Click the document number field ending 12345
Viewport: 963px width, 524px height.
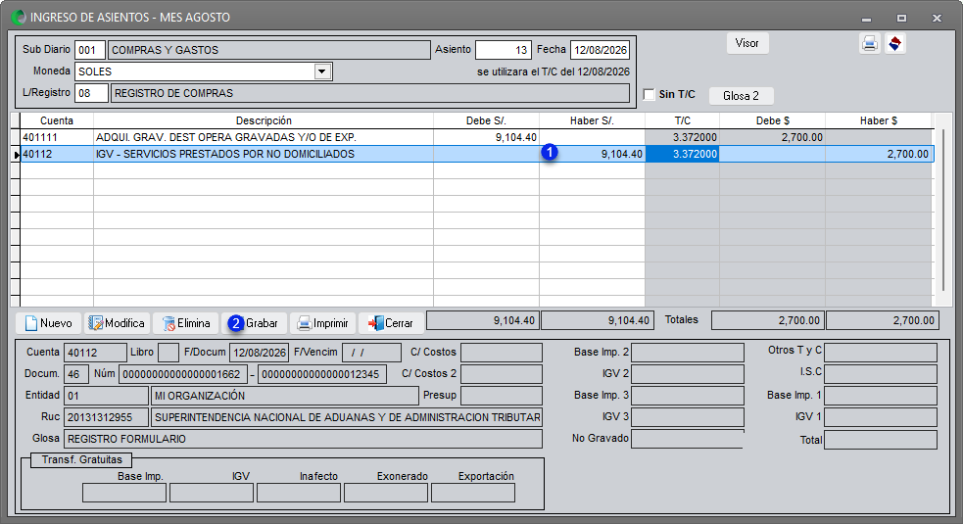(x=322, y=374)
